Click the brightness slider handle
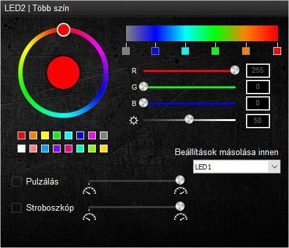The image size is (289, 248). pos(189,119)
